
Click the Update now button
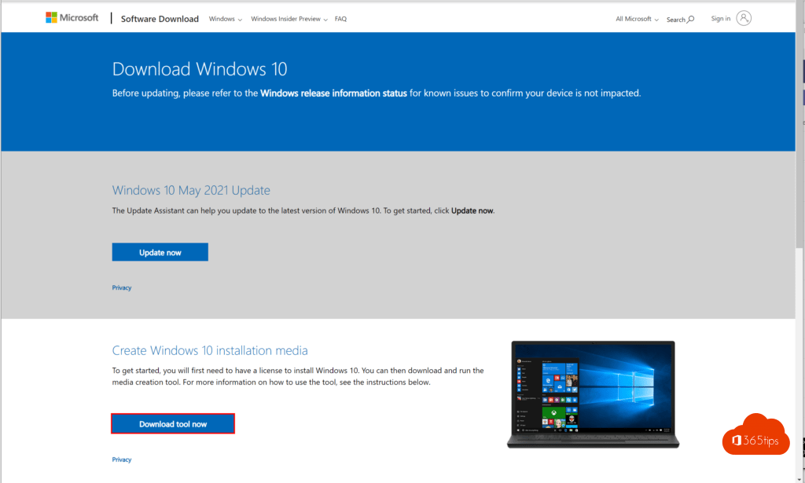pos(160,251)
